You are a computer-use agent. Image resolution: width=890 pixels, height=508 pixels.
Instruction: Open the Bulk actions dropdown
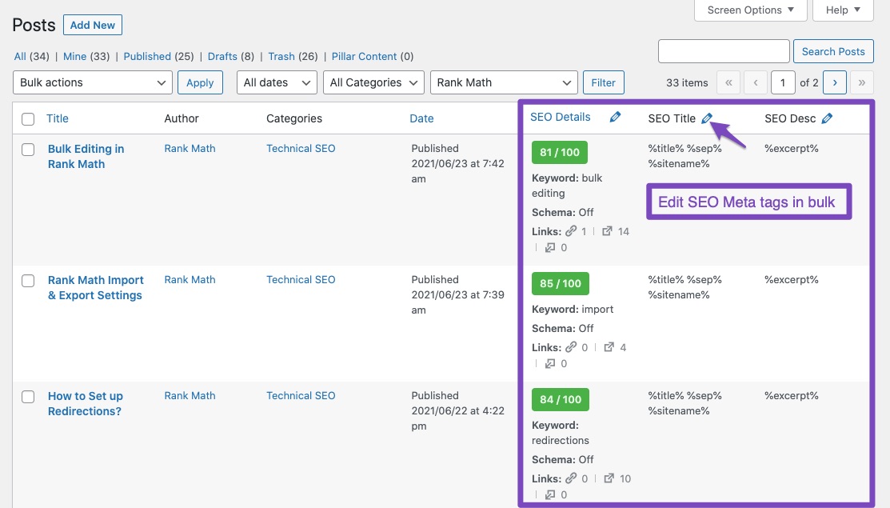(92, 82)
